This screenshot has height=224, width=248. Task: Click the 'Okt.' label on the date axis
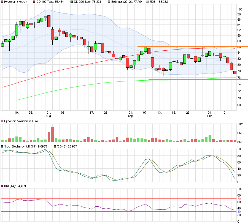point(210,116)
